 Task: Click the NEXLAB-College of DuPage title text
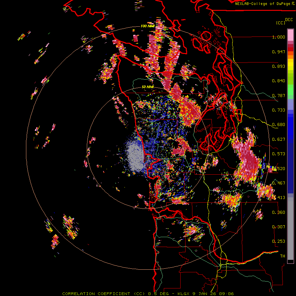coord(262,4)
